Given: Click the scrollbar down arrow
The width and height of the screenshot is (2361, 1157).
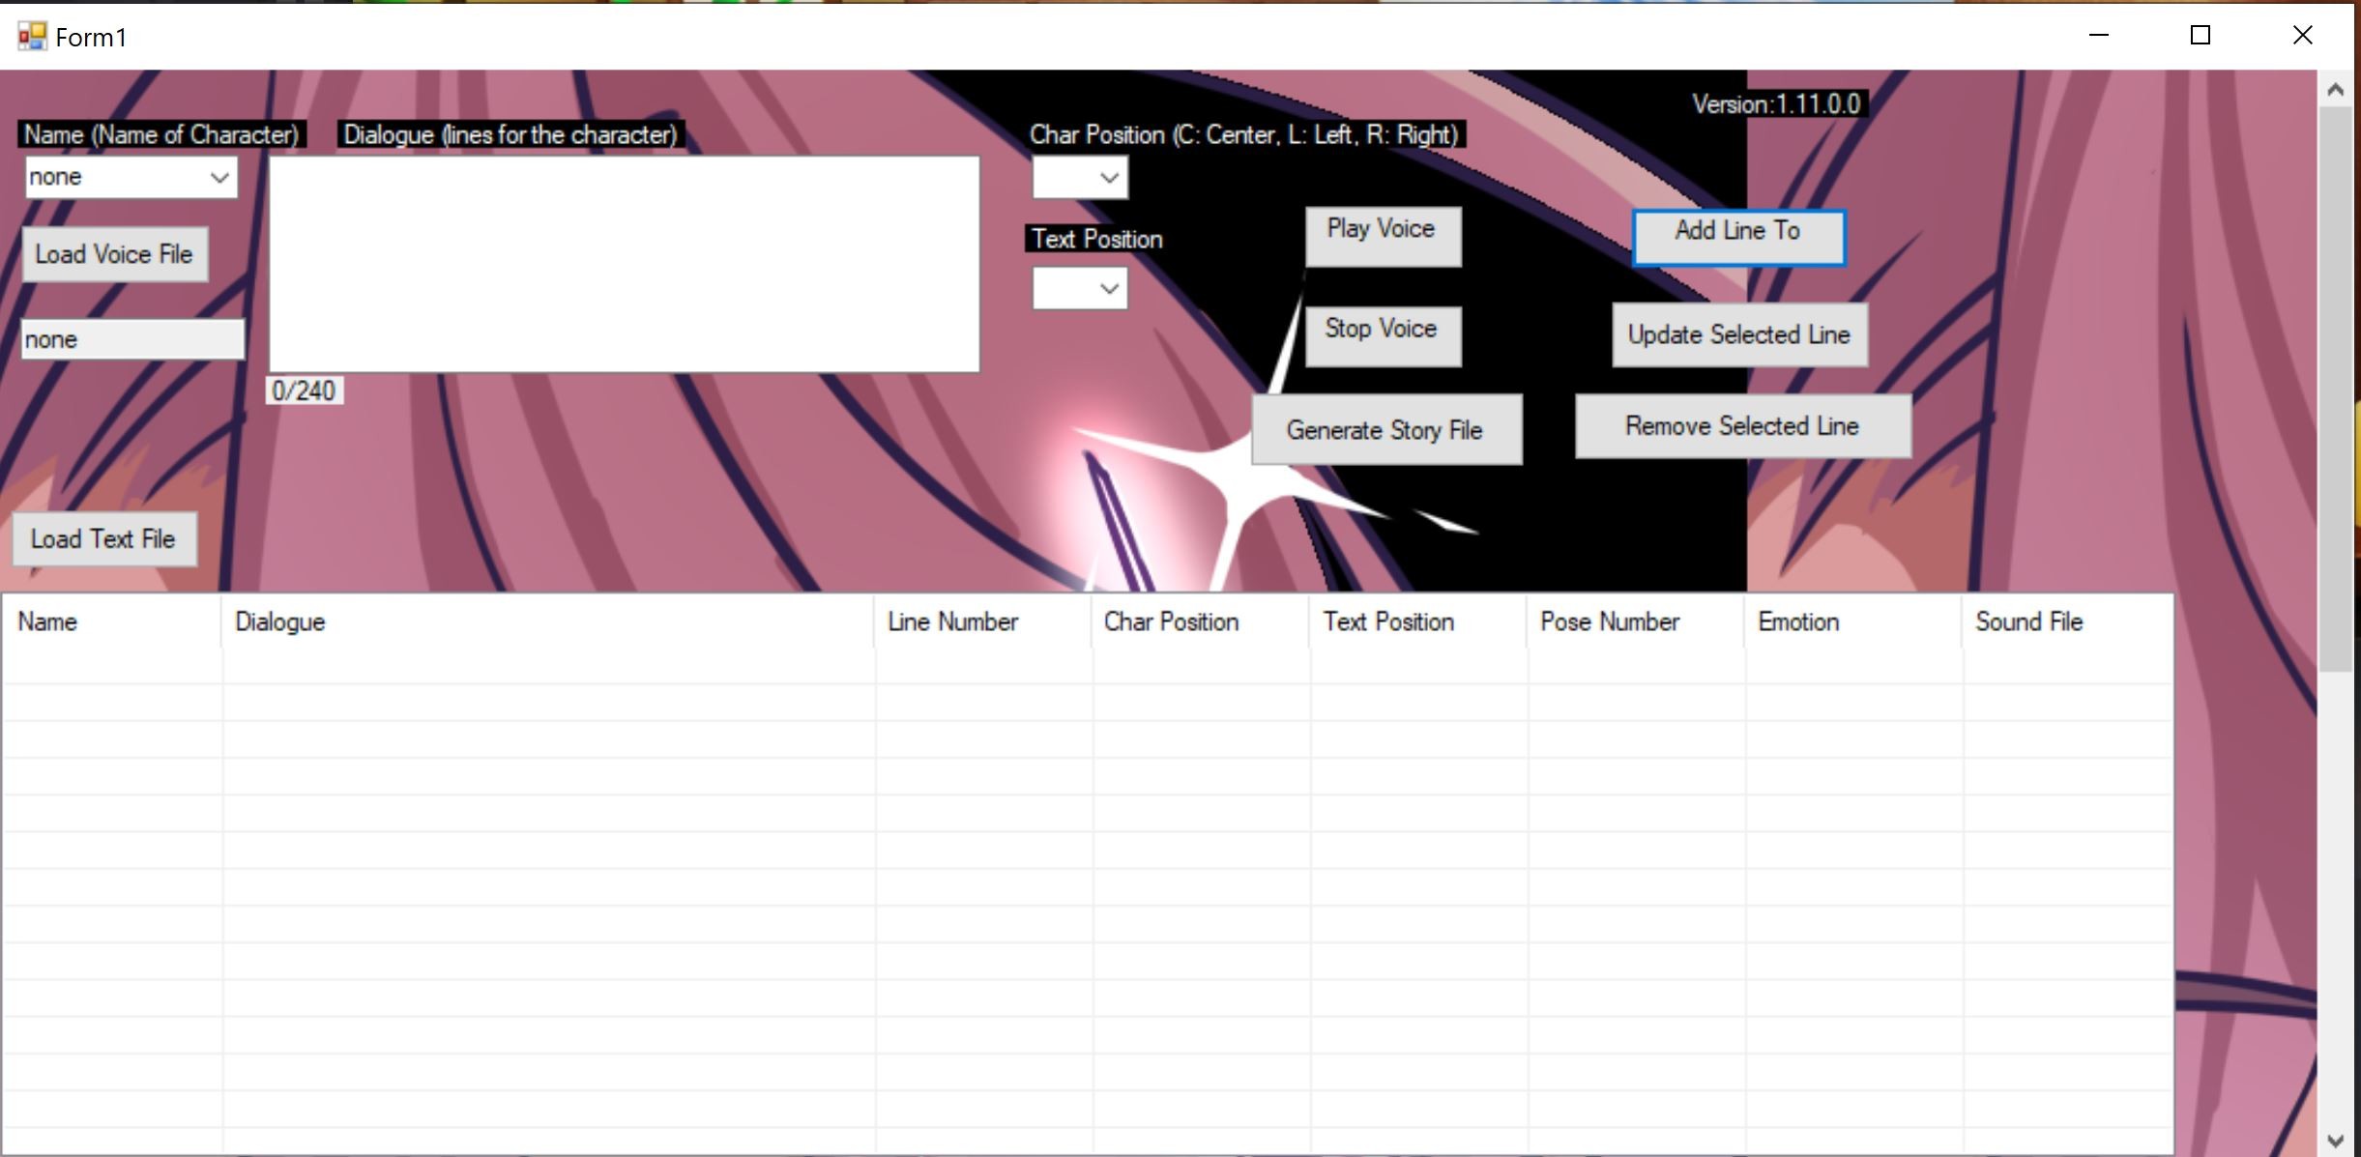Looking at the screenshot, I should pyautogui.click(x=2335, y=1141).
